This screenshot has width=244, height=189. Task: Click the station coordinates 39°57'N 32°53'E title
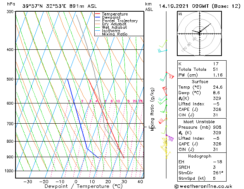coord(44,6)
